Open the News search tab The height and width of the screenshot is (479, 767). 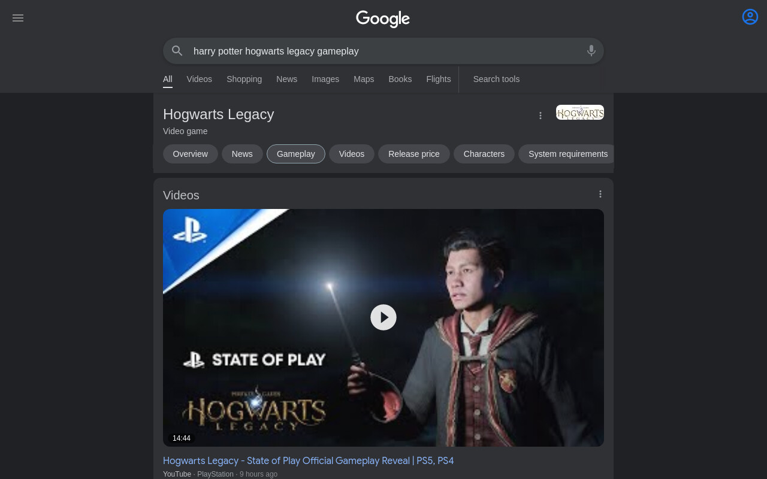pos(286,79)
